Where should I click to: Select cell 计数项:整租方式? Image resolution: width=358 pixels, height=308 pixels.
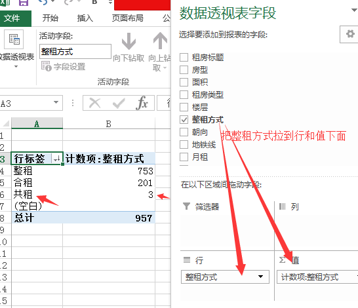click(109, 159)
